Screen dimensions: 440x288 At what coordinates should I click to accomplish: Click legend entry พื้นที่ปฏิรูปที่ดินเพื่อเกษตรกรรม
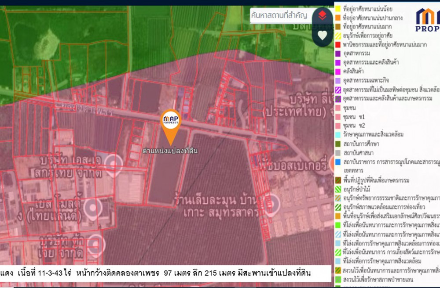point(376,180)
